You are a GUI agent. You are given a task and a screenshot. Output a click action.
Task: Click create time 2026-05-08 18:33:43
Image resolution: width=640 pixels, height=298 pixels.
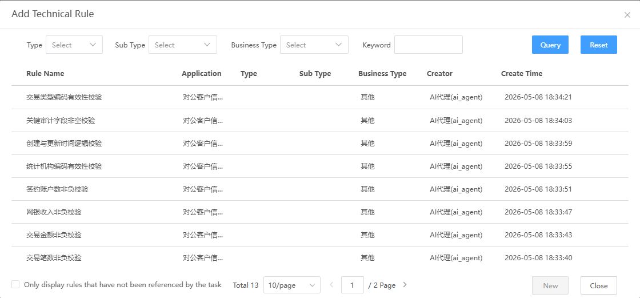click(x=538, y=235)
